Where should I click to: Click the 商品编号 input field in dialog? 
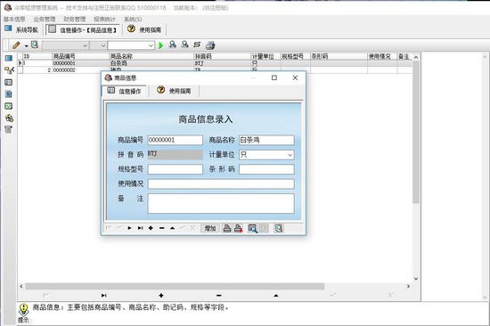175,140
